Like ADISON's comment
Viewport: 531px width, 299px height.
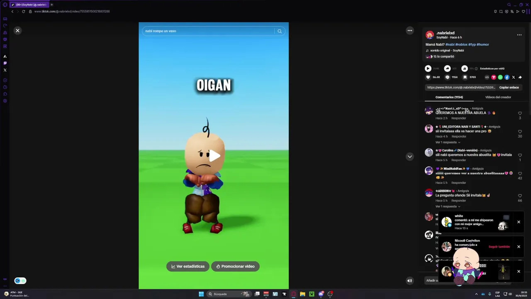[520, 196]
